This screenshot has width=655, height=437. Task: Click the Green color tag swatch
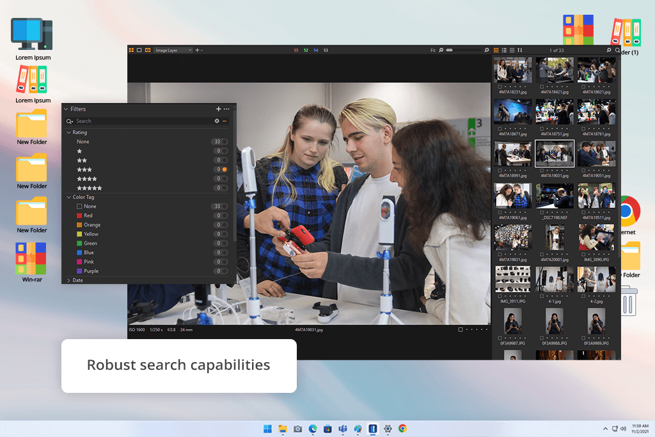79,243
